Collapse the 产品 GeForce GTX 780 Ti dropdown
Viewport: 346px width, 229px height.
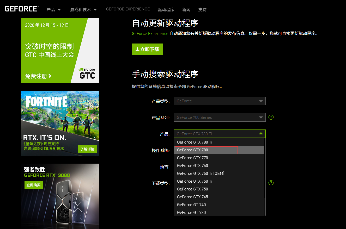coord(220,134)
